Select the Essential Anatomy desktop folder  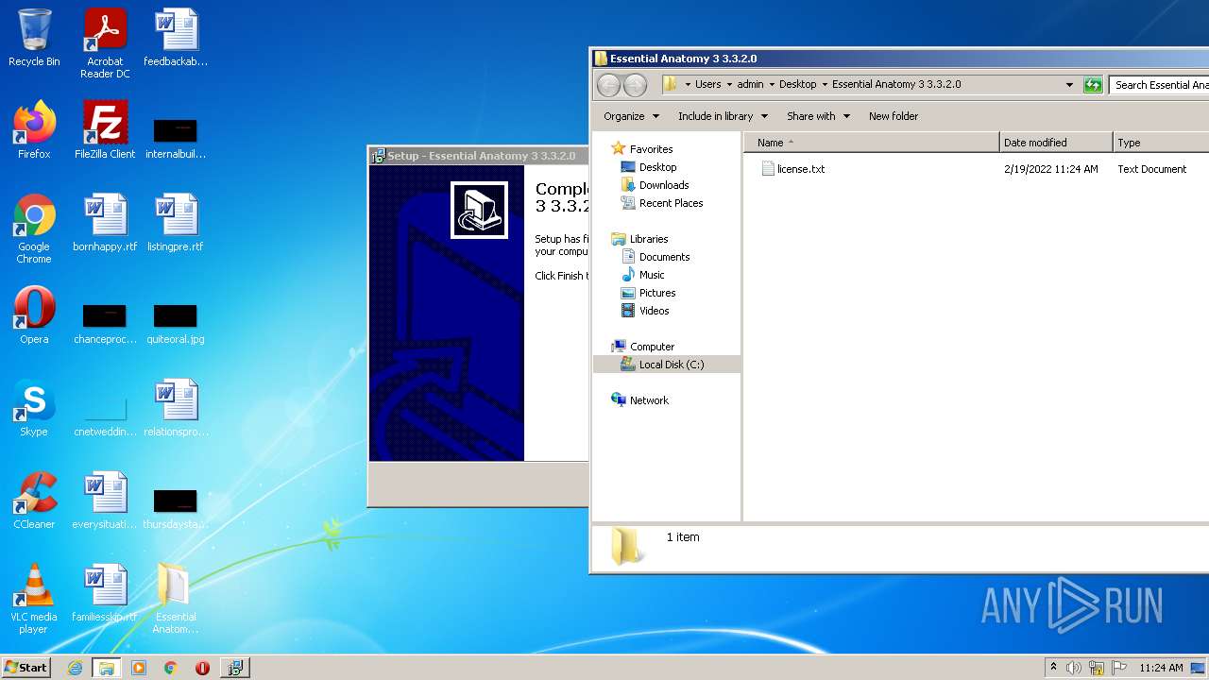pyautogui.click(x=176, y=599)
